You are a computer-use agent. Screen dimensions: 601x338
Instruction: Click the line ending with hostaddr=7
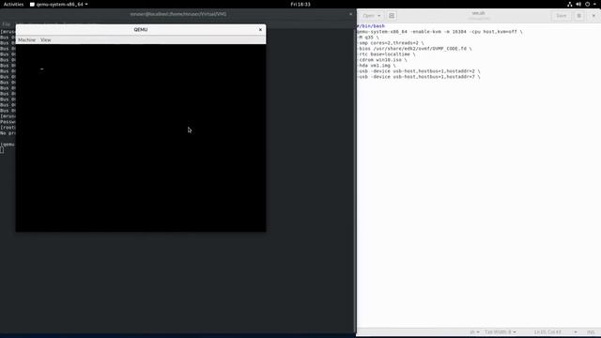419,77
